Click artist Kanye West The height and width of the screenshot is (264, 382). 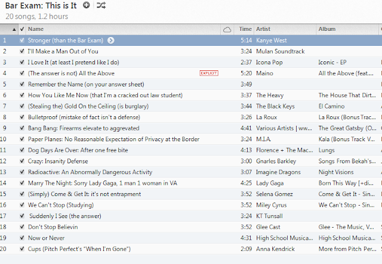[x=272, y=41]
